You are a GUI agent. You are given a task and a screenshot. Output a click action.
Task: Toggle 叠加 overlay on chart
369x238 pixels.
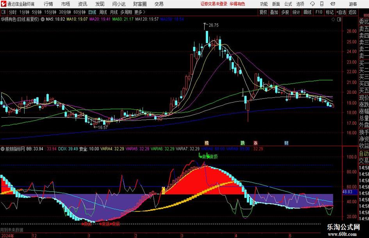tap(274, 12)
